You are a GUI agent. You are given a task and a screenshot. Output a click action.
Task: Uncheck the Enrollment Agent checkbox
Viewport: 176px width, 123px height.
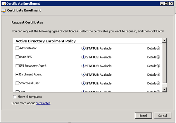coord(17,75)
